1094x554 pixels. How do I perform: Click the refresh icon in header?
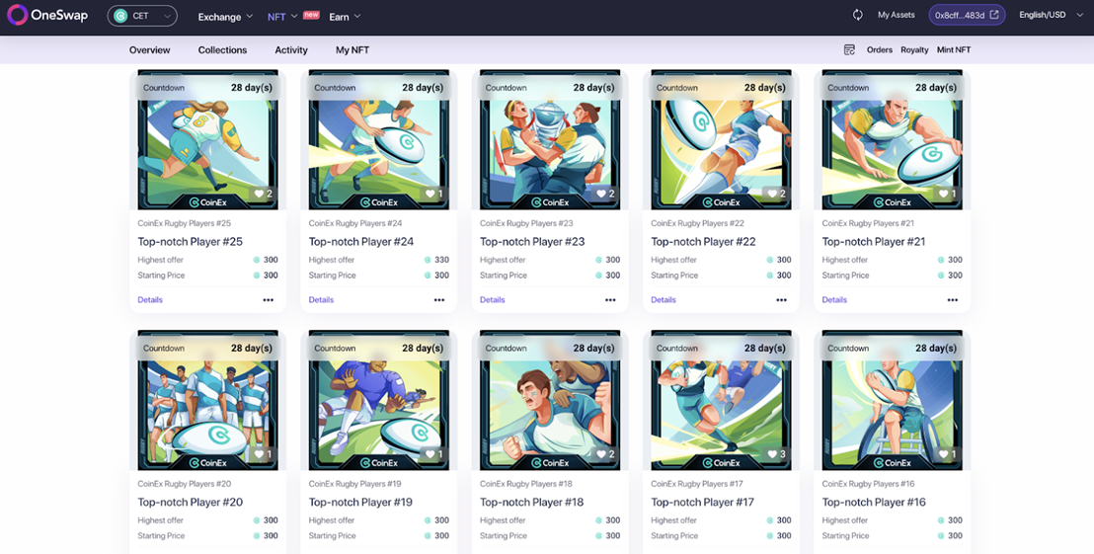[857, 15]
